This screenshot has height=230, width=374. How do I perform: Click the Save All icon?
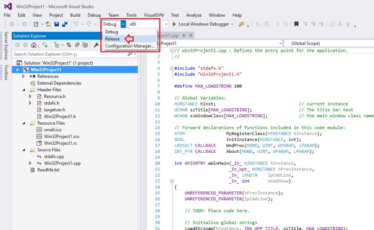tap(65, 24)
